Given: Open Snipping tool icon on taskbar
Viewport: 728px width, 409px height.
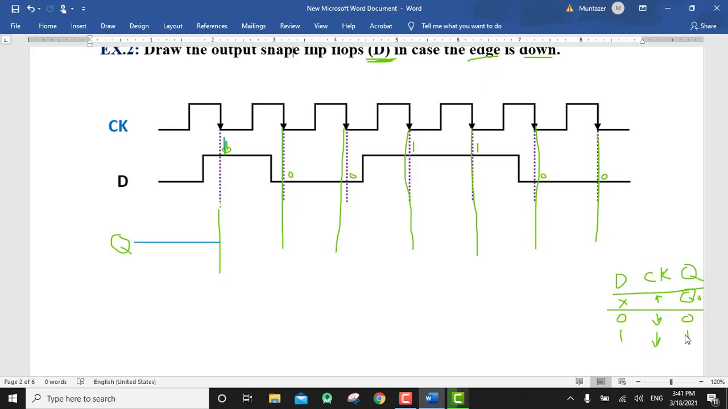Looking at the screenshot, I should coord(353,399).
